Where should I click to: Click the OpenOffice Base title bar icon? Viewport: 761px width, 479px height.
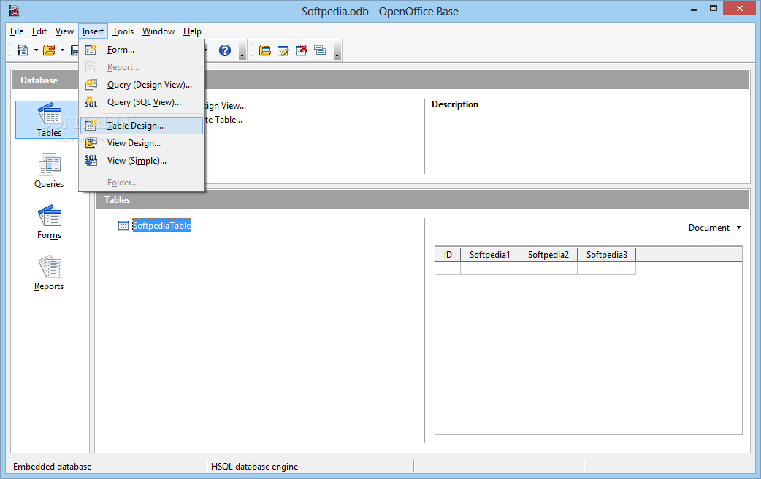(x=14, y=11)
